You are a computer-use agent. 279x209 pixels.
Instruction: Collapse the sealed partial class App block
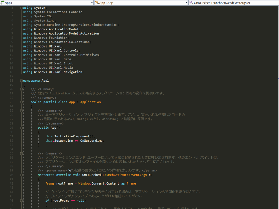tap(21, 102)
